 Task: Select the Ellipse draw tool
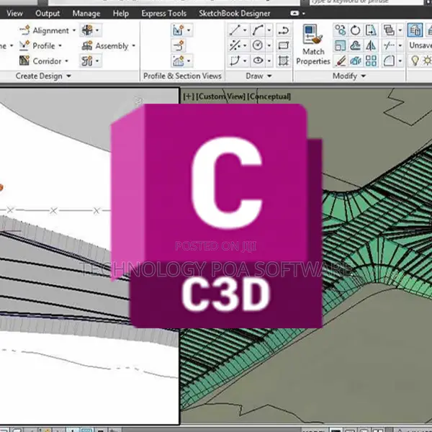tap(258, 60)
